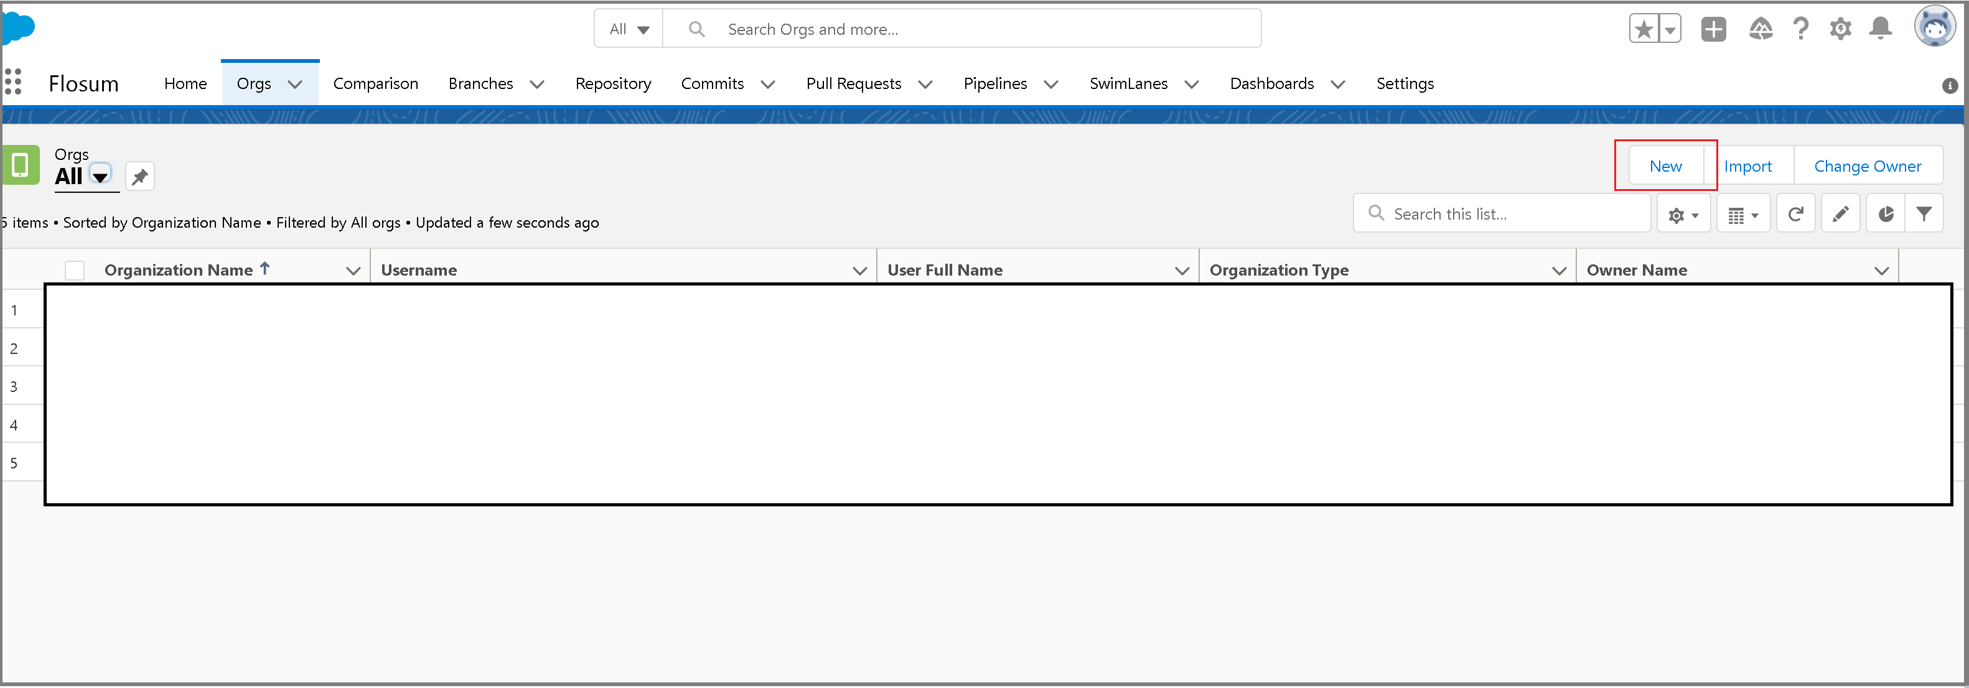Show the list charts panel
Viewport: 1969px width, 688px height.
pyautogui.click(x=1886, y=215)
